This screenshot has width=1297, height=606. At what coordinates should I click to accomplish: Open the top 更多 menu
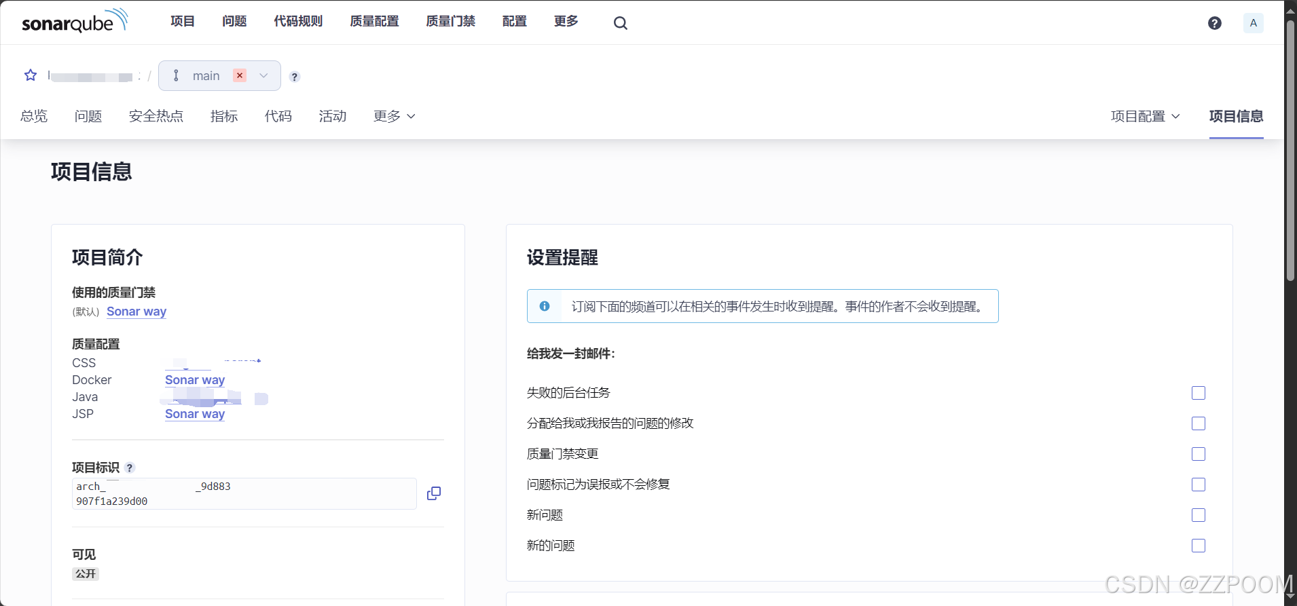coord(566,22)
